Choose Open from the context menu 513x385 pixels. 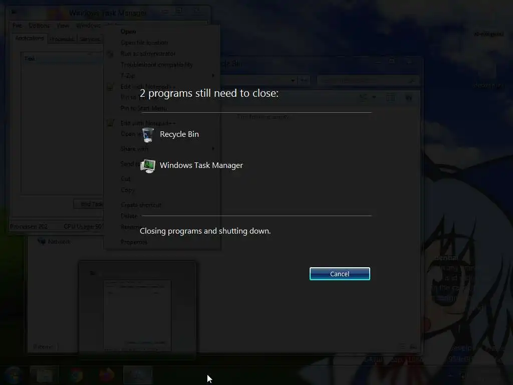[x=128, y=32]
